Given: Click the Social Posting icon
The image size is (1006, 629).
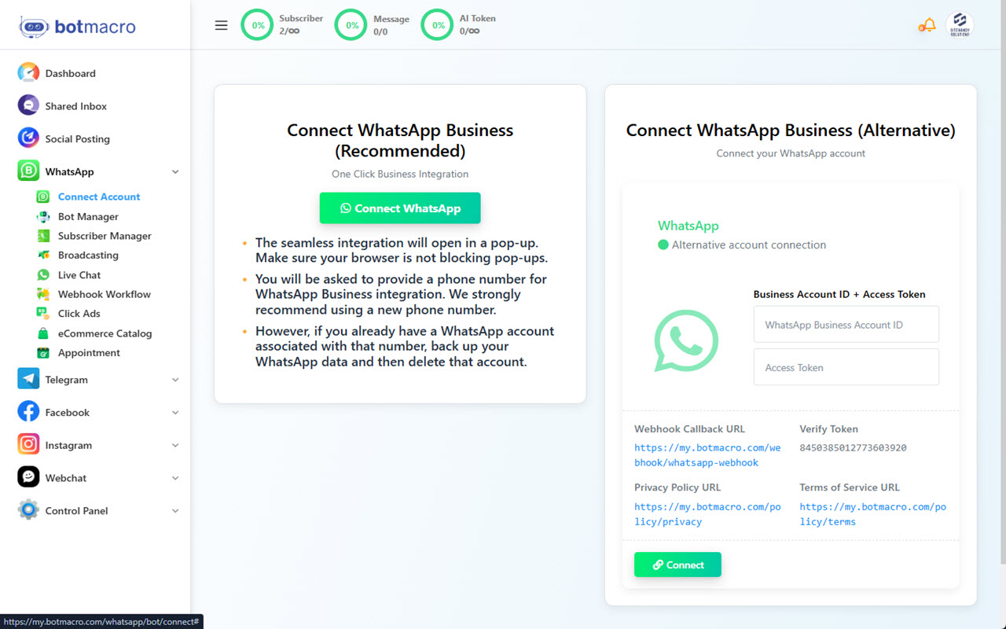Looking at the screenshot, I should coord(28,138).
